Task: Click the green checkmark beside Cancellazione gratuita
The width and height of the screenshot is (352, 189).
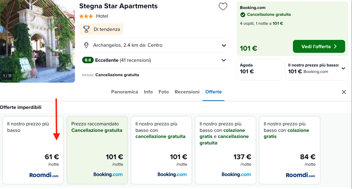Action: [243, 15]
